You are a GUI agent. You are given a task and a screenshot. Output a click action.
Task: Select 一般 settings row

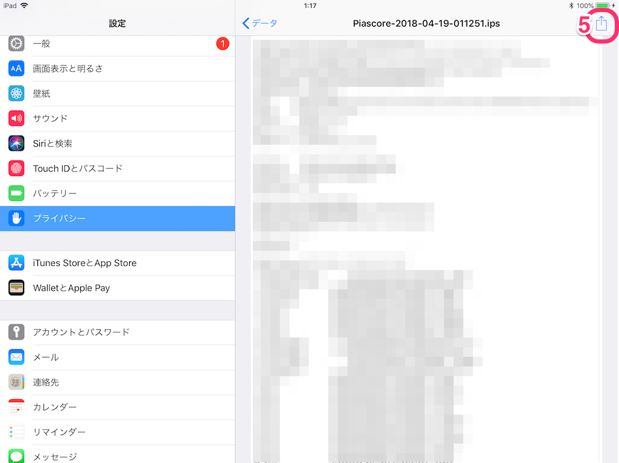pyautogui.click(x=118, y=44)
